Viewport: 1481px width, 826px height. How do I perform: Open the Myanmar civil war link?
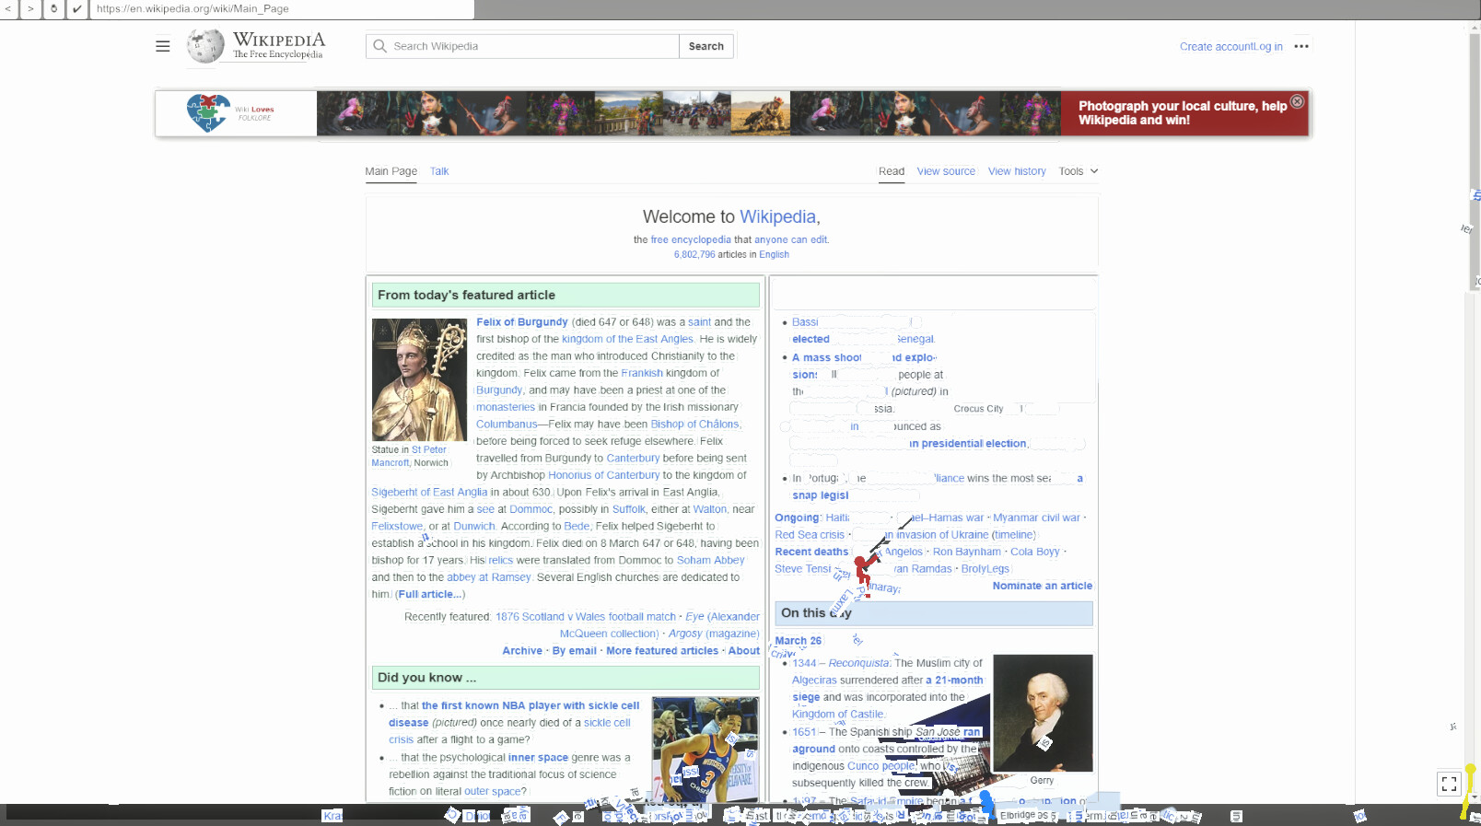click(1036, 518)
